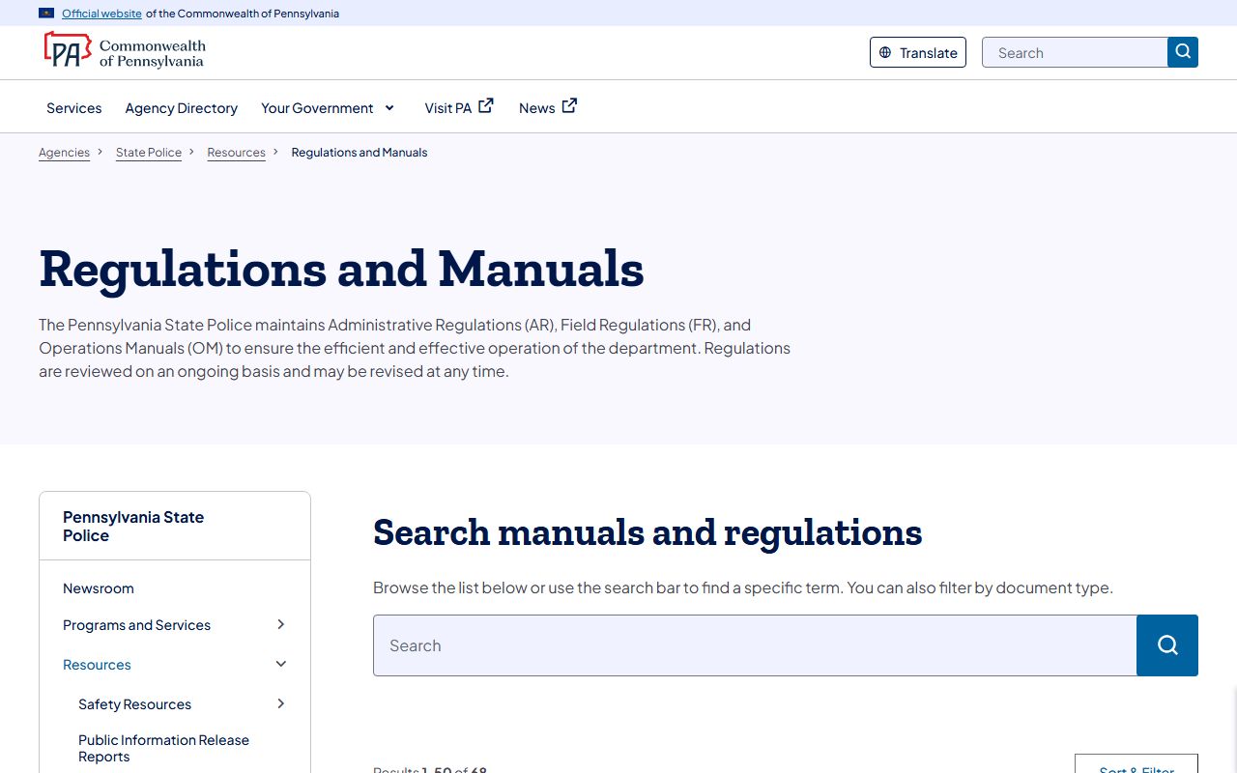Go to Agencies breadcrumb link
The width and height of the screenshot is (1237, 773).
pyautogui.click(x=64, y=153)
